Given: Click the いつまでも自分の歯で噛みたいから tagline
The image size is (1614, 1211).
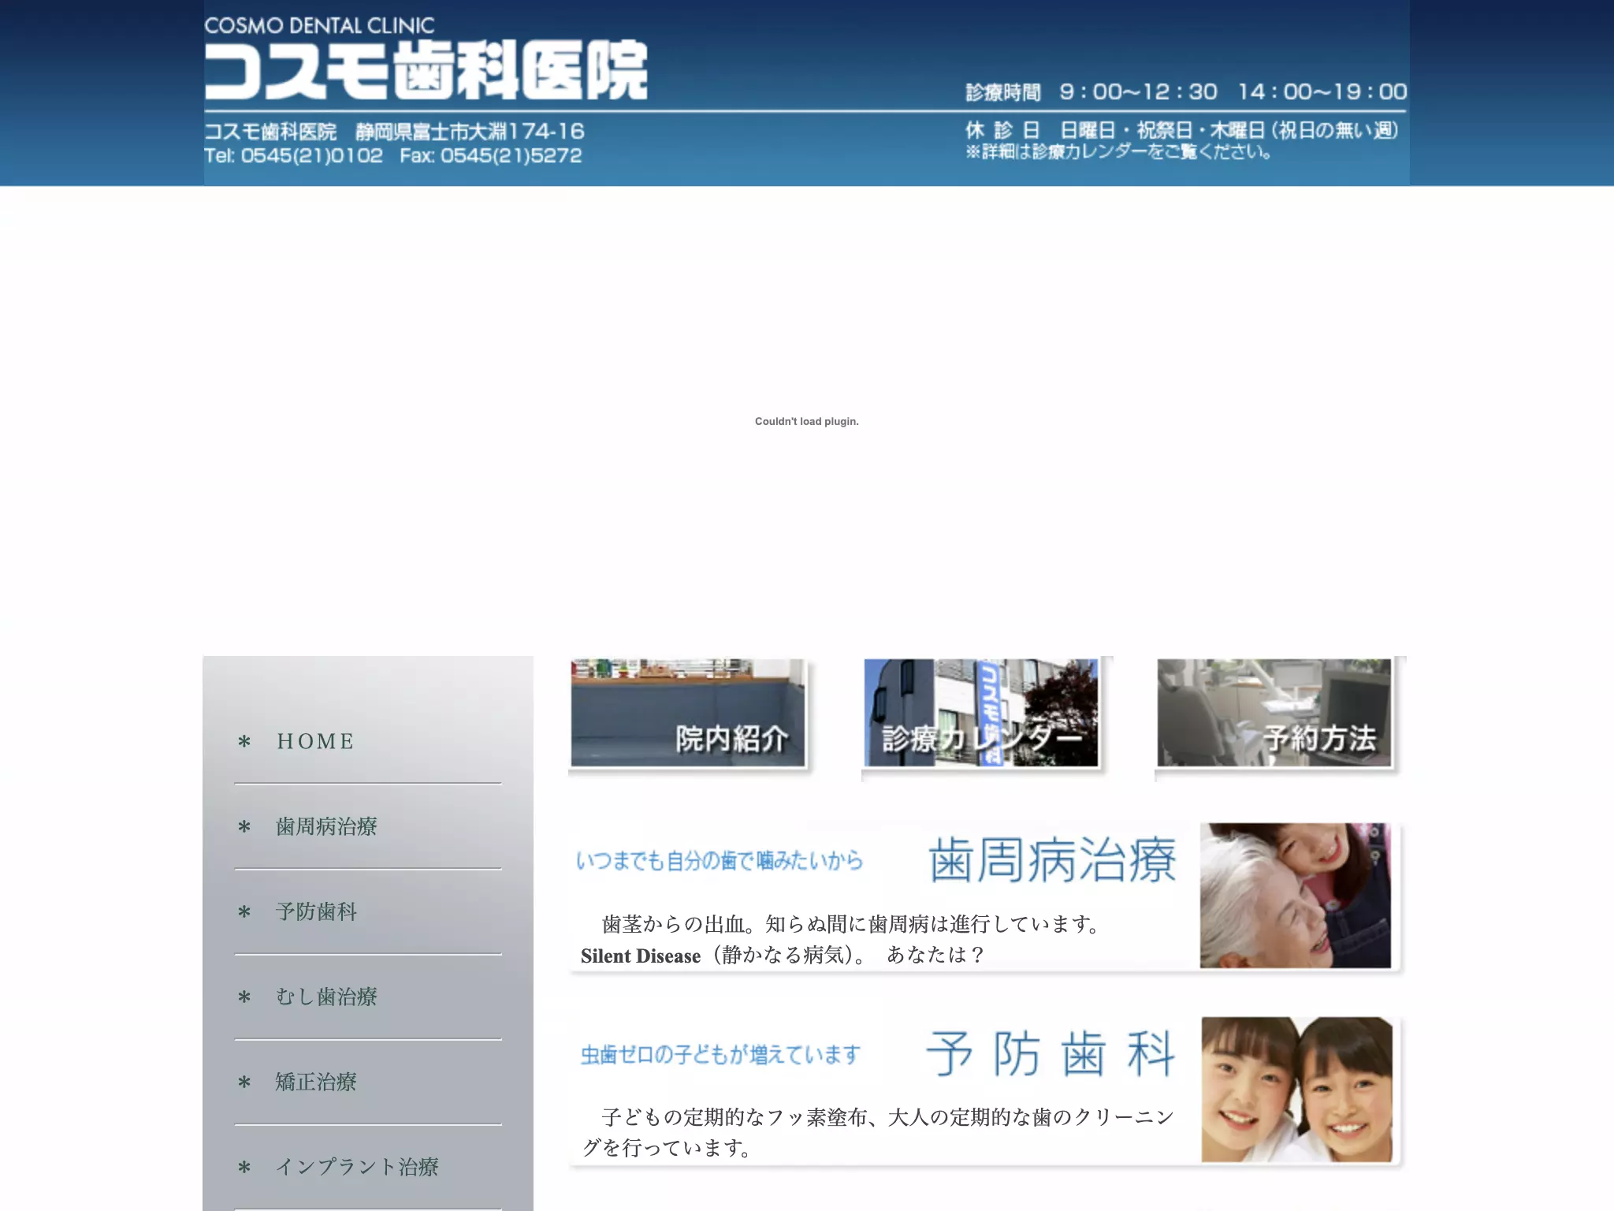Looking at the screenshot, I should pos(720,860).
